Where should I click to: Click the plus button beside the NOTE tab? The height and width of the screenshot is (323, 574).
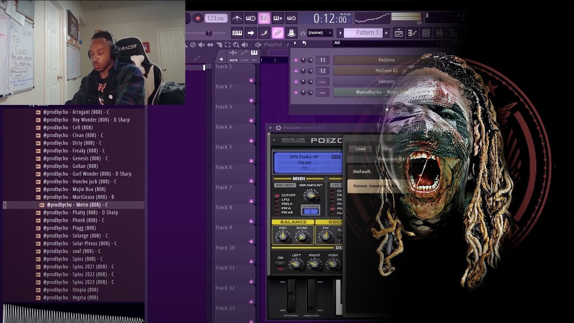point(221,59)
